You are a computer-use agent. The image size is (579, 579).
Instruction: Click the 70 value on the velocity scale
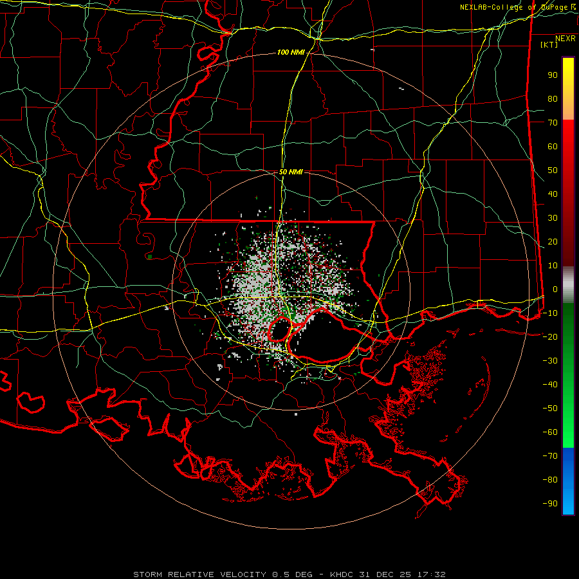point(553,123)
